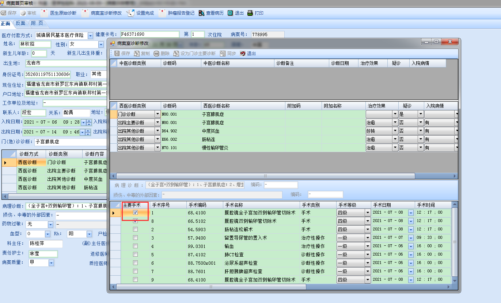The image size is (501, 303).
Task: Select 出院主要诊断 row in main window list
Action: [61, 171]
